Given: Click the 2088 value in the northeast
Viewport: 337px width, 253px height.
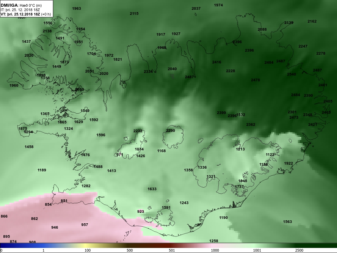Looking at the screenshot, I should point(262,29).
